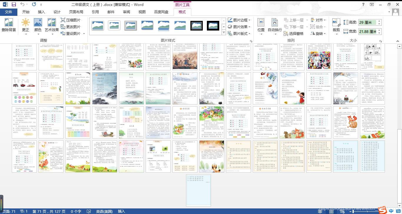Toggle Sogou Chinese (中) input mode

click(391, 211)
